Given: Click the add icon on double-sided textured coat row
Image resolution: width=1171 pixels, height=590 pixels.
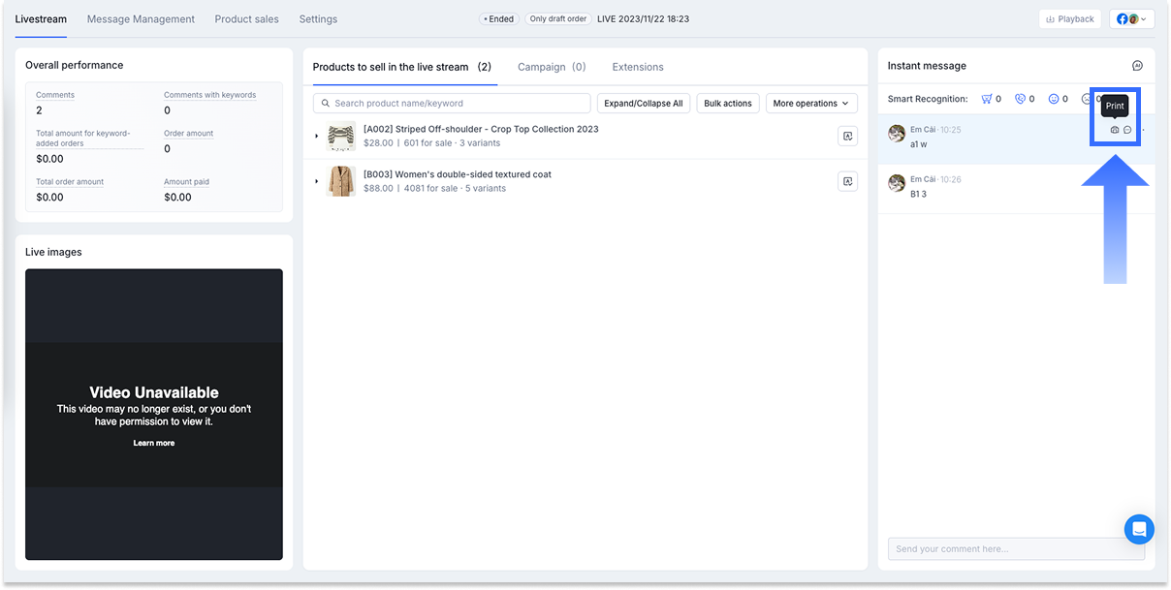Looking at the screenshot, I should [847, 181].
